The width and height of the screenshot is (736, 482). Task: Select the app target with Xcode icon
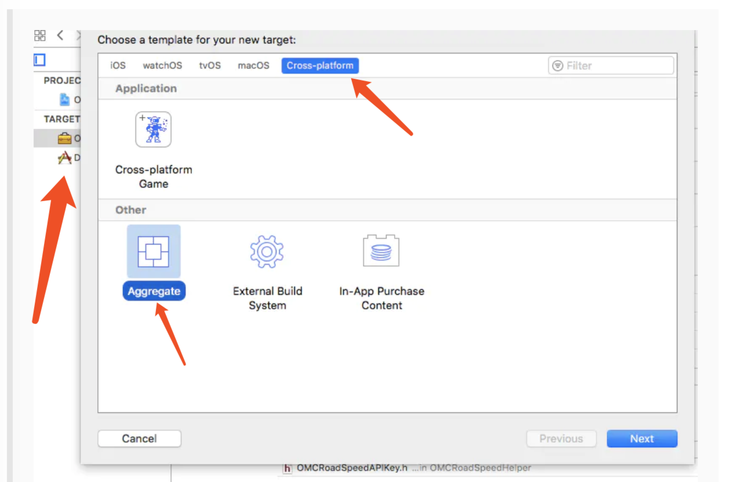tap(65, 158)
